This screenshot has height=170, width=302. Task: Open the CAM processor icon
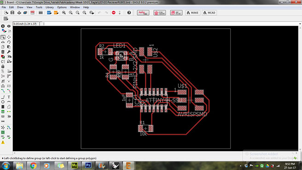(25, 13)
